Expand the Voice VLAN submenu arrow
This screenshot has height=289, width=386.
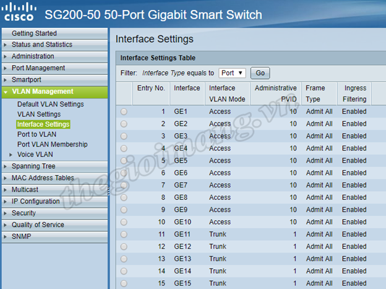(11, 155)
